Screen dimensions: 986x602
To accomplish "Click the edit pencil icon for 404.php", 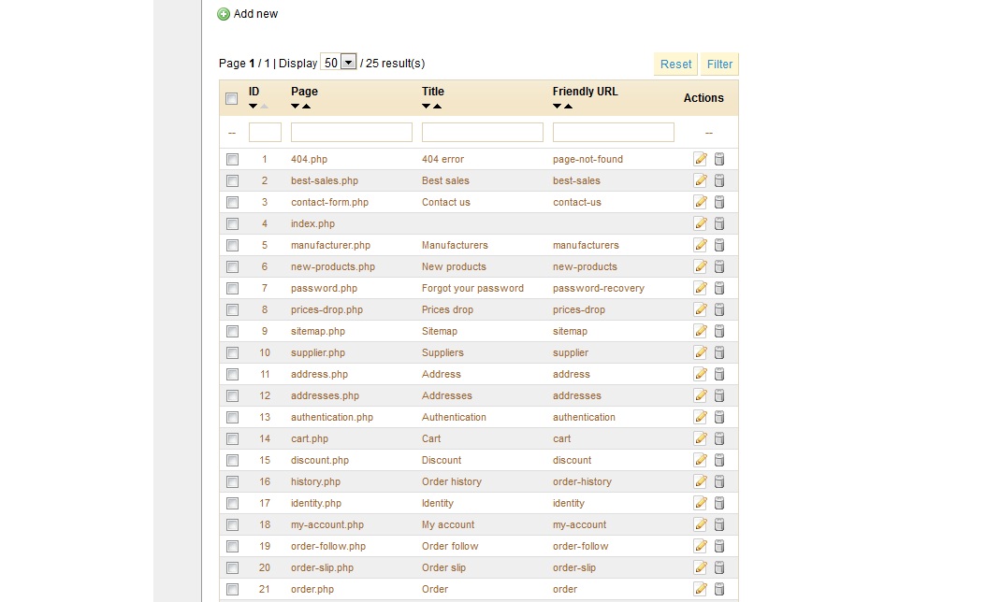I will [x=700, y=159].
